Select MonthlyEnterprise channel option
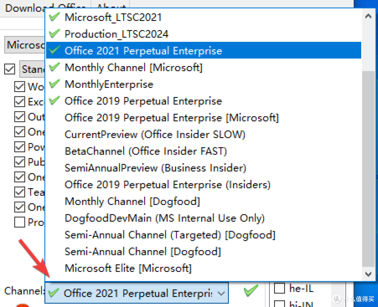Screen dimensions: 378x307 pos(203,84)
